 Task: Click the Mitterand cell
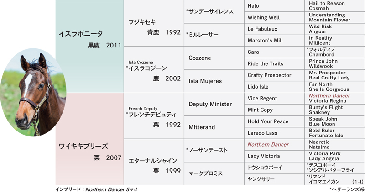click(214, 127)
